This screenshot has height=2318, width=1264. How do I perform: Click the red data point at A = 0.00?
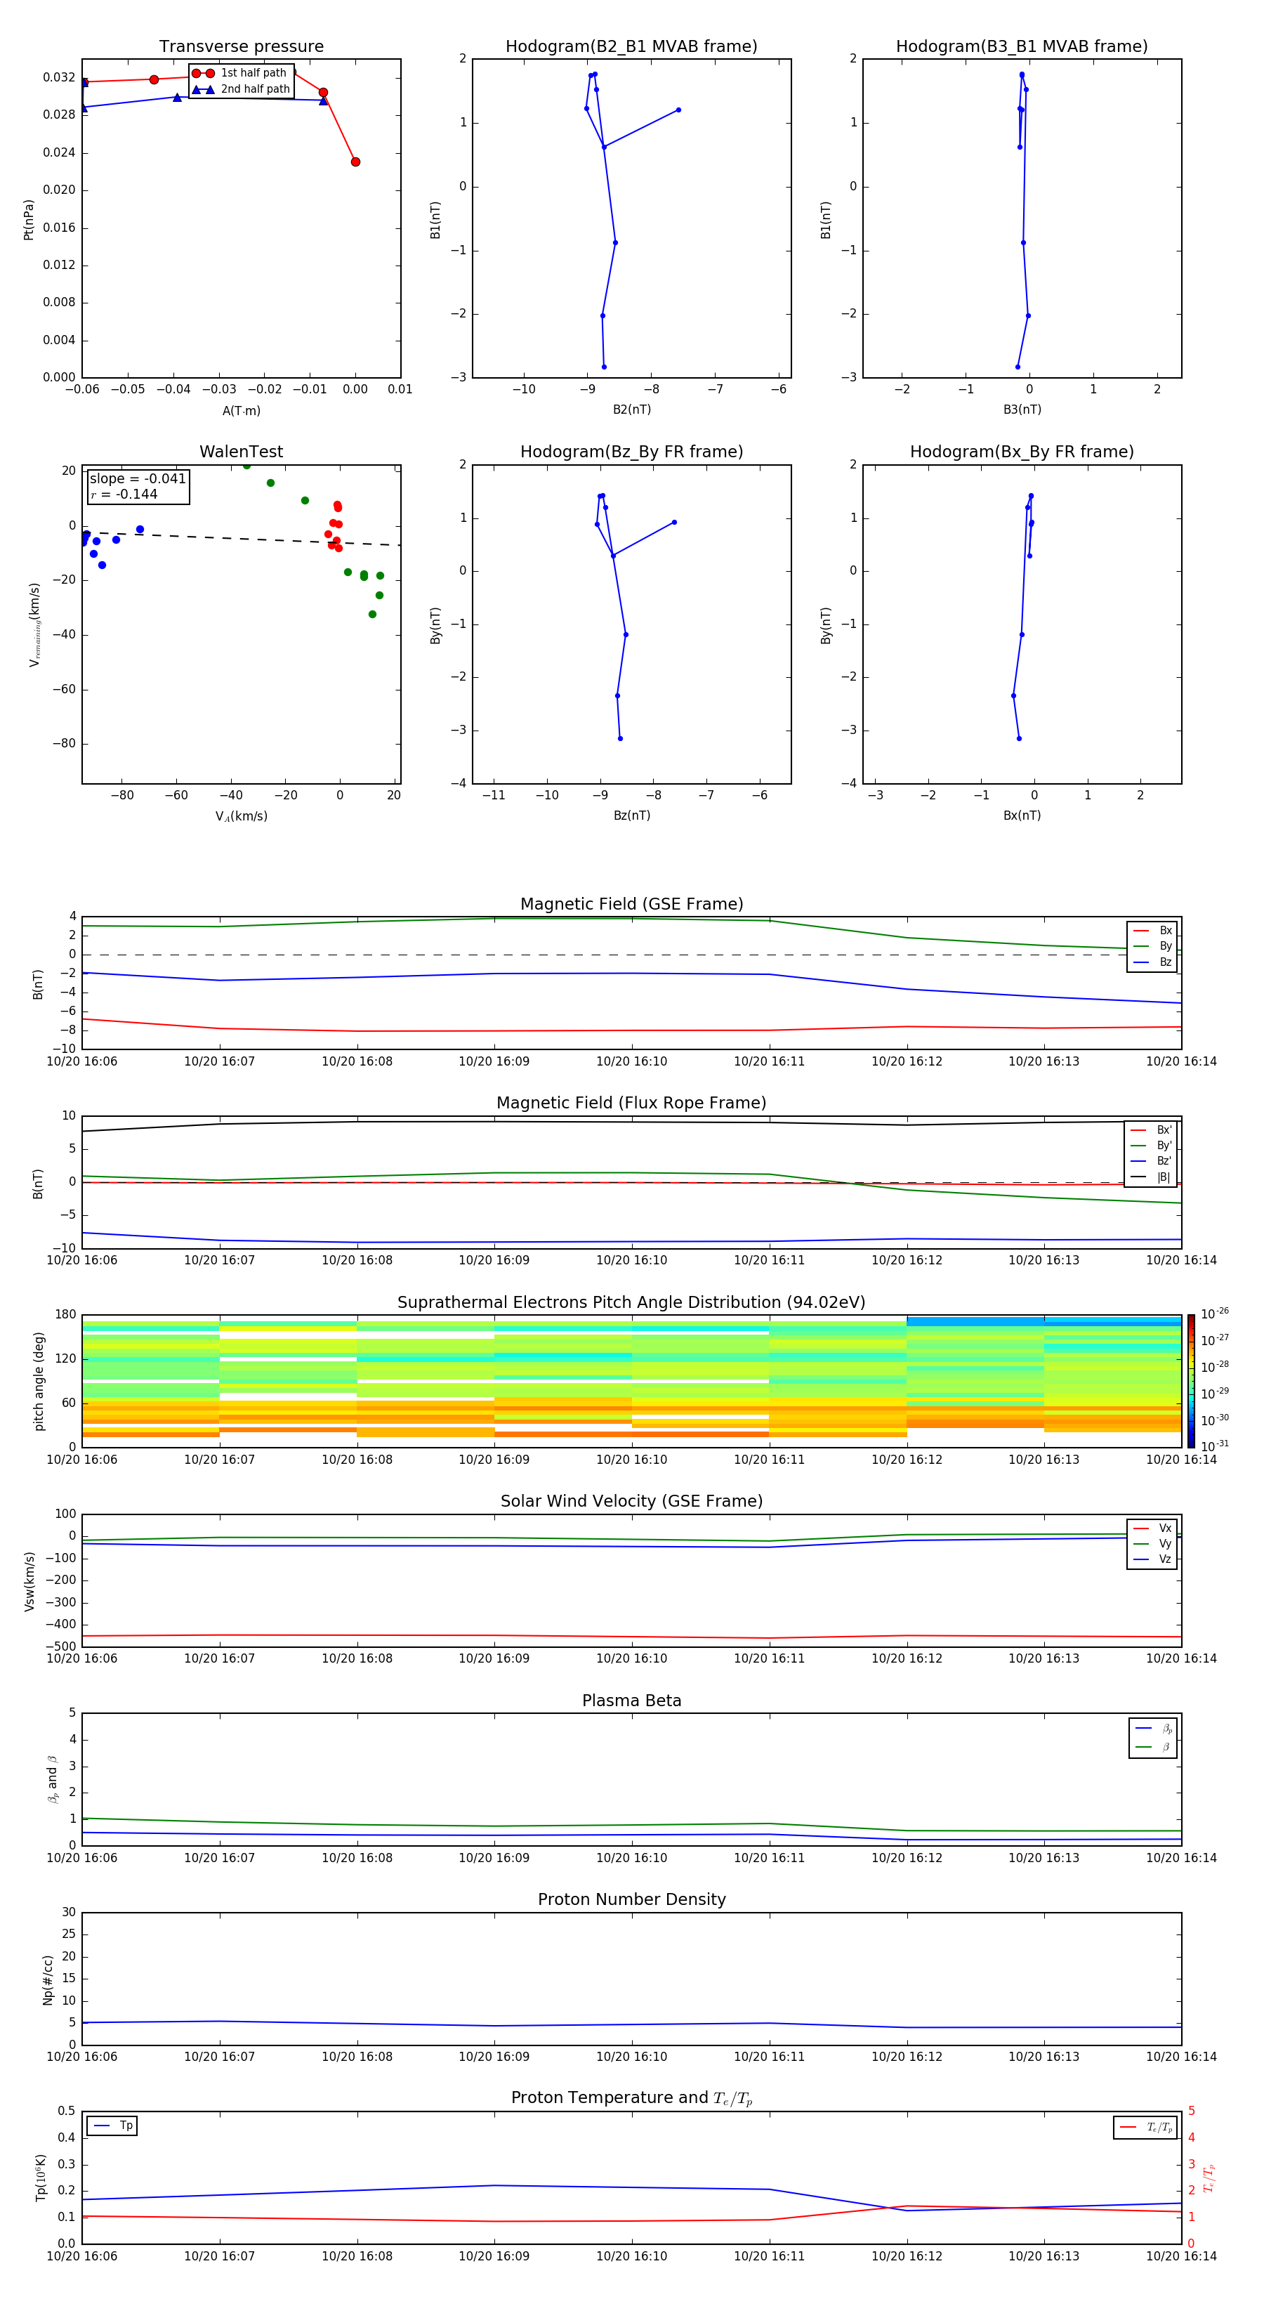tap(355, 162)
